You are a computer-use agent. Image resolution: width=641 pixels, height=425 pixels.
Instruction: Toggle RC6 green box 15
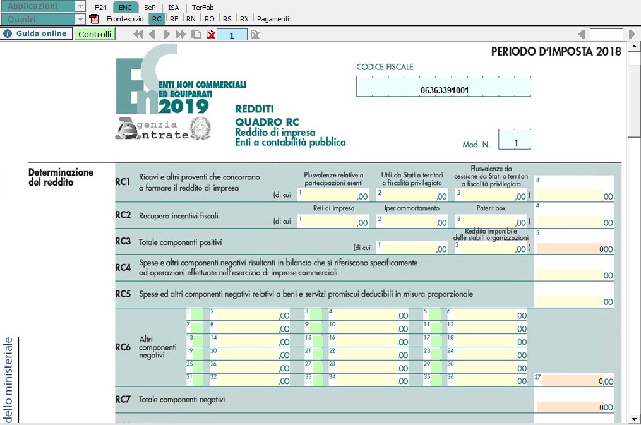point(317,341)
